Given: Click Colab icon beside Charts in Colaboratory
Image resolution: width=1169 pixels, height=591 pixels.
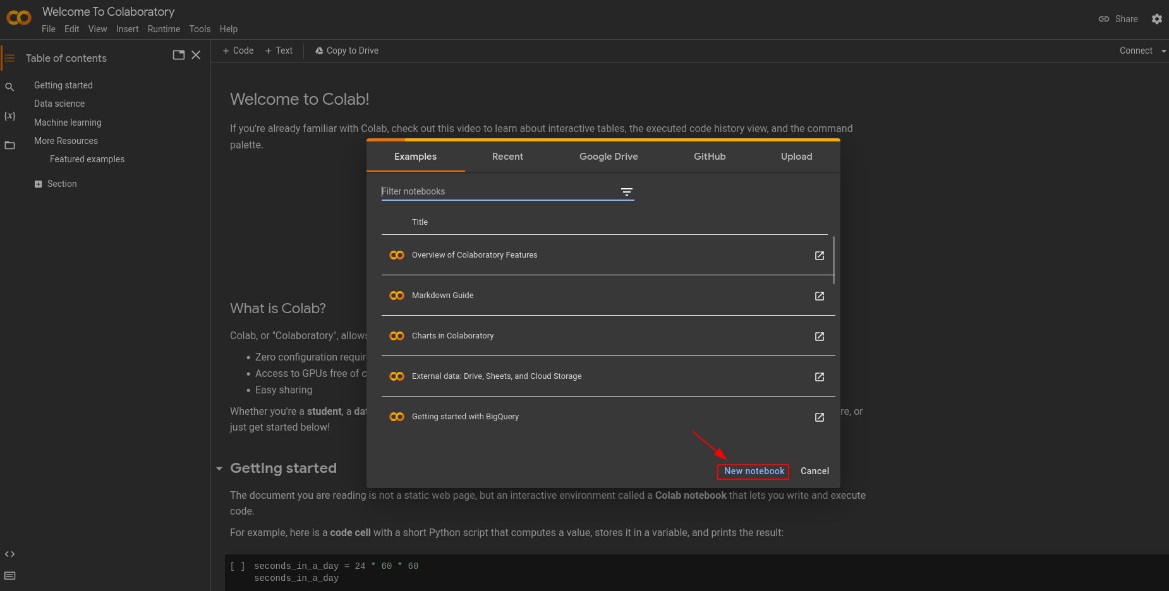Looking at the screenshot, I should click(397, 336).
